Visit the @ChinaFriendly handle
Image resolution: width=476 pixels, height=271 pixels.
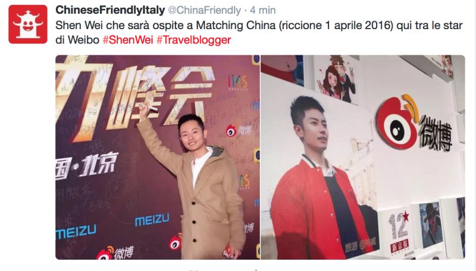click(204, 10)
